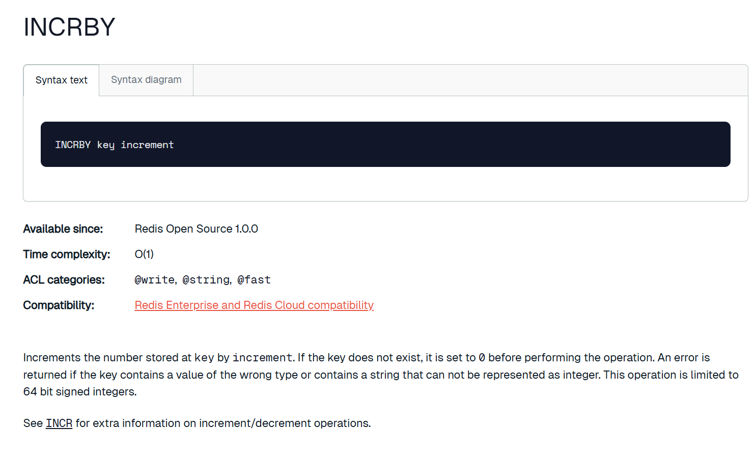
Task: Click the @string ACL category
Action: 206,280
